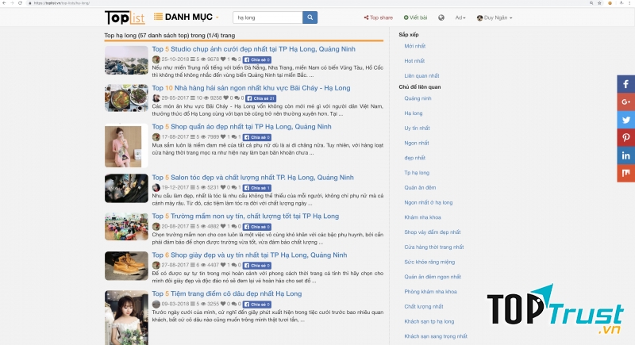635x345 pixels.
Task: Select related topic Phòng khám nha khoa
Action: 430,292
